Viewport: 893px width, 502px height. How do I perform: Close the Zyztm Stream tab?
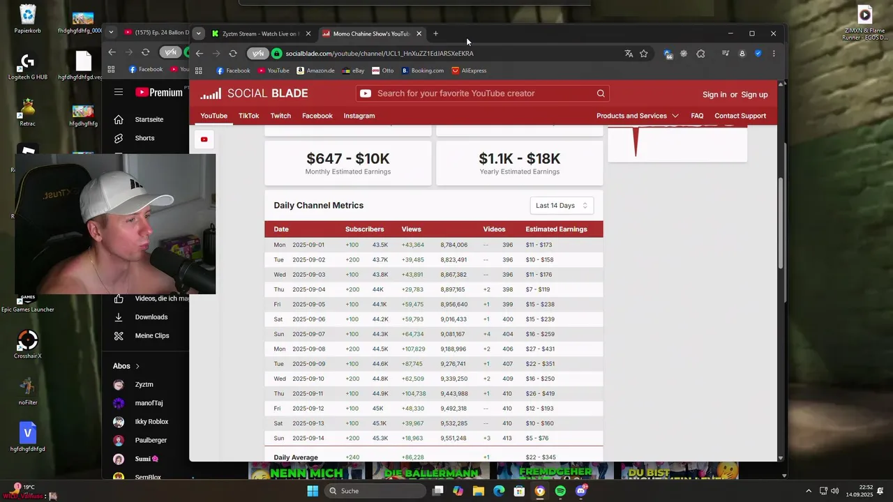[x=308, y=33]
